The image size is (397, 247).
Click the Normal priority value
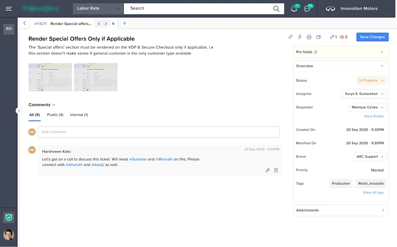377,171
